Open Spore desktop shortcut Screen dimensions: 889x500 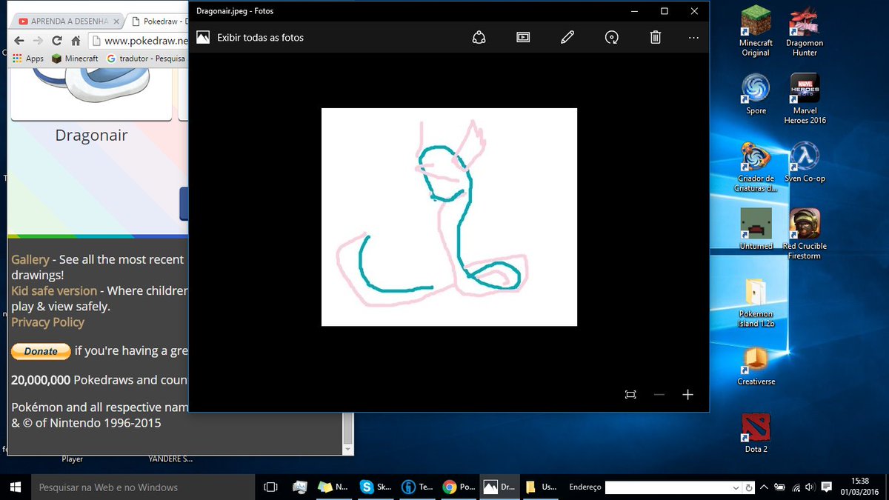coord(756,94)
